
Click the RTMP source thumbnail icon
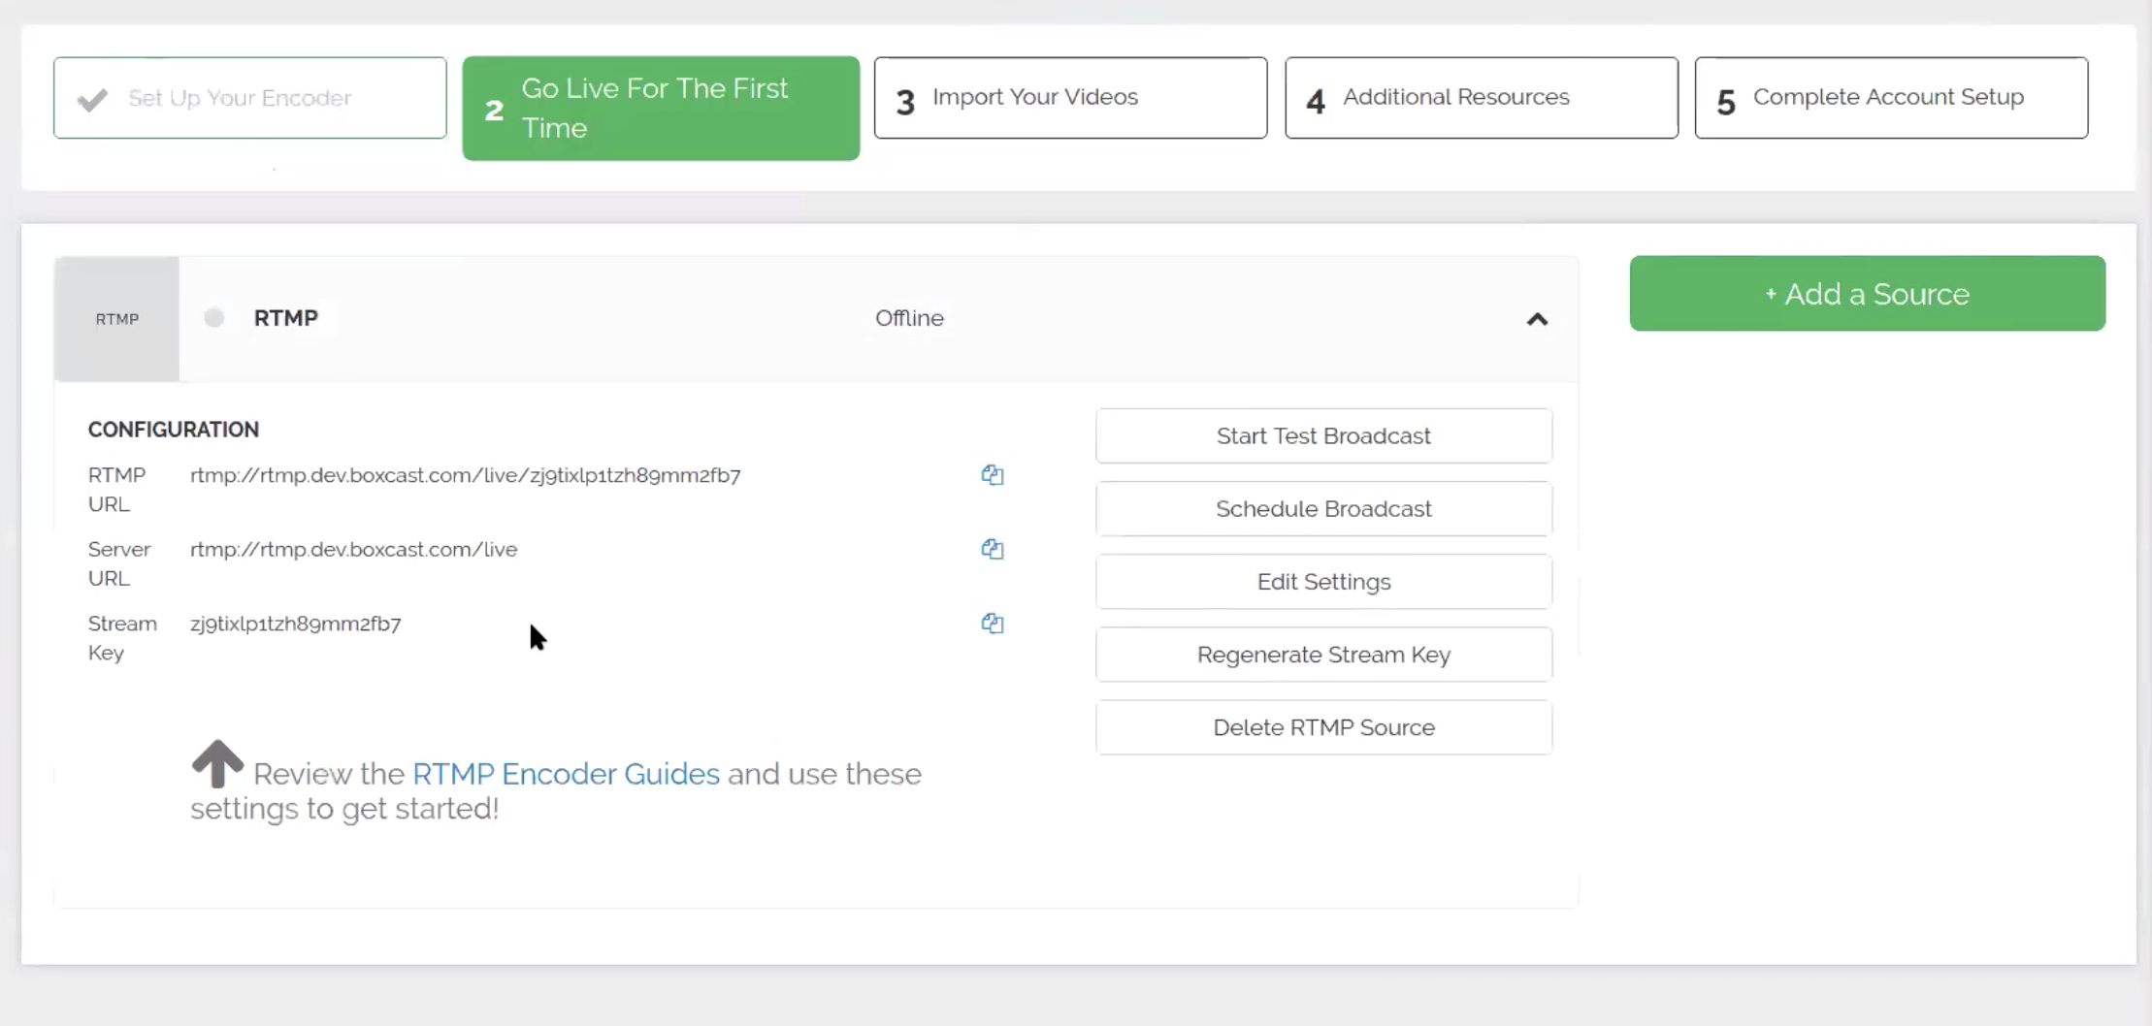(116, 319)
